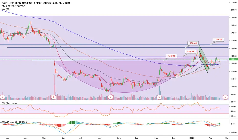Screen dimensions: 238x140
Task: Click the Jun label on time axis
Action: pyautogui.click(x=63, y=138)
